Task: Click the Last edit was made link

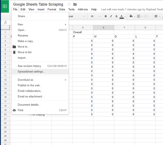Action: [132, 9]
